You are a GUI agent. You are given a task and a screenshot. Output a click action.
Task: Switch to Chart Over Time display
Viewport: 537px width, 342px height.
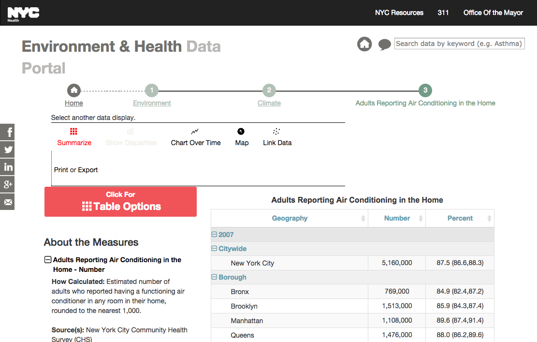196,137
